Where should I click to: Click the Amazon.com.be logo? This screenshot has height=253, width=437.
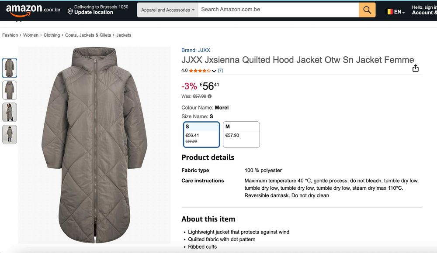click(x=33, y=10)
